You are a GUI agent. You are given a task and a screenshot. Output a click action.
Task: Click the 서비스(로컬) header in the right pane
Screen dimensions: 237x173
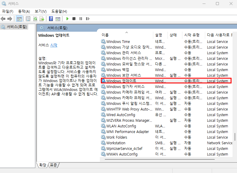click(57, 28)
